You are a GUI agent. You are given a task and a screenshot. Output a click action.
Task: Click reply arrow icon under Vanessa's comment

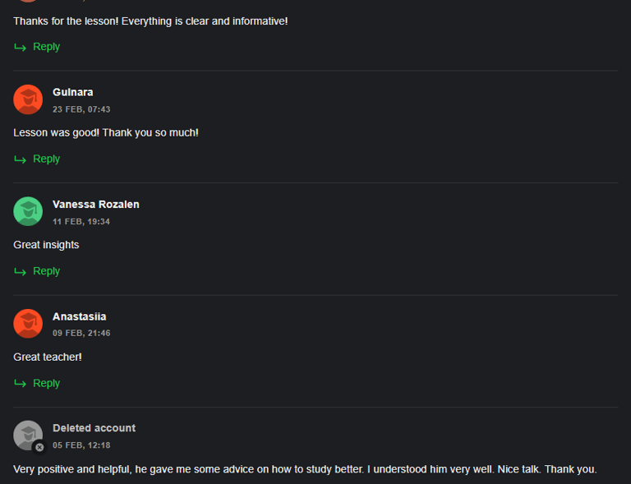tap(20, 271)
